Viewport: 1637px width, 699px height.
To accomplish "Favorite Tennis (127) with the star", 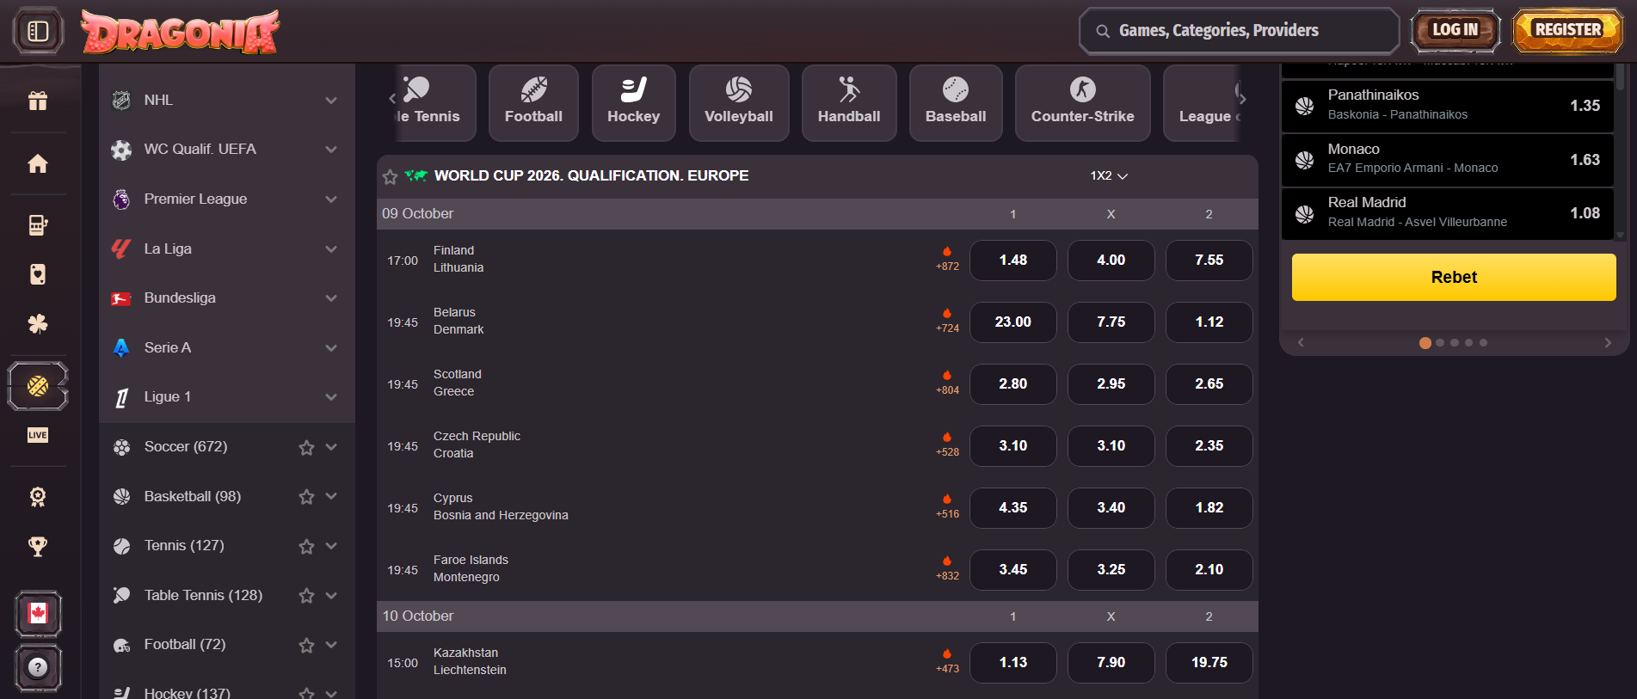I will pos(306,546).
